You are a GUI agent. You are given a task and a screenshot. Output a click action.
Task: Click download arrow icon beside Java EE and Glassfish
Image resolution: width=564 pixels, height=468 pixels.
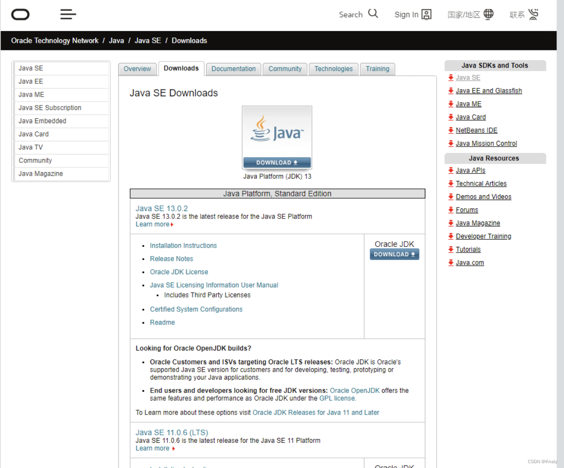click(451, 91)
